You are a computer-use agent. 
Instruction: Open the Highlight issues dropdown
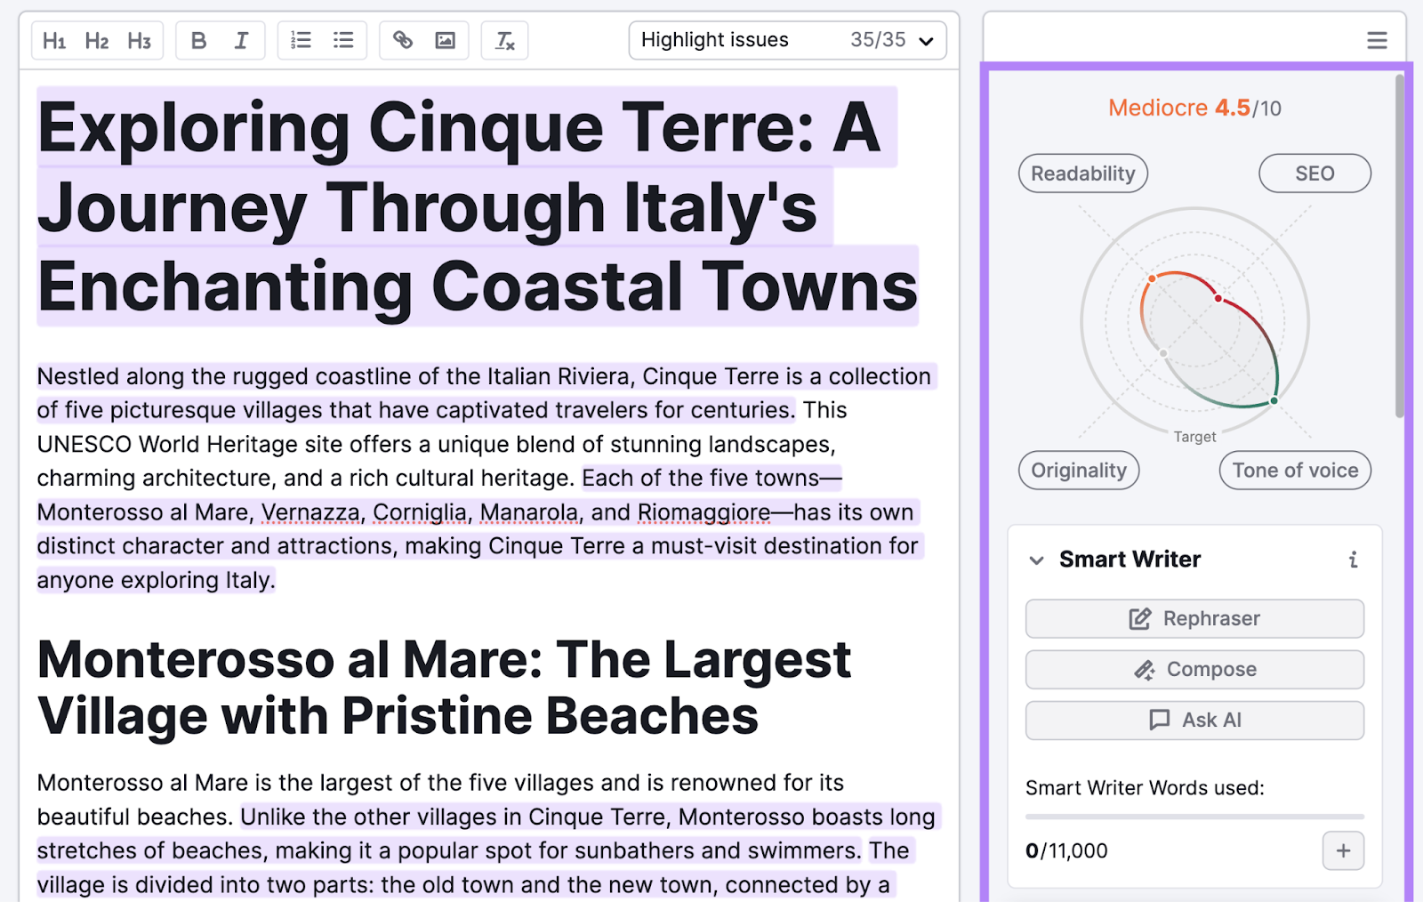[787, 40]
